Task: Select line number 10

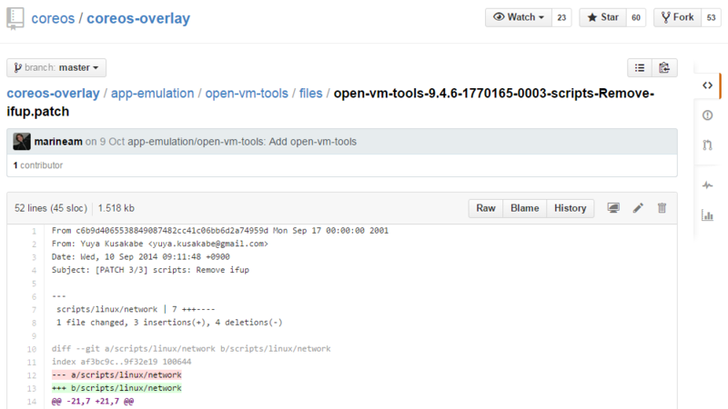Action: coord(32,349)
